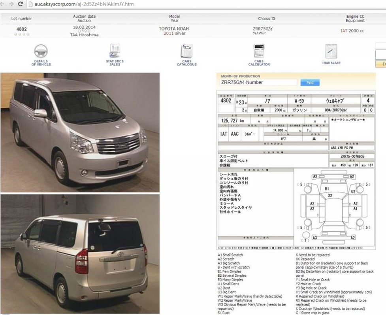Viewport: 386px width, 315px height.
Task: Click S1 Rust legend entry
Action: (x=224, y=313)
